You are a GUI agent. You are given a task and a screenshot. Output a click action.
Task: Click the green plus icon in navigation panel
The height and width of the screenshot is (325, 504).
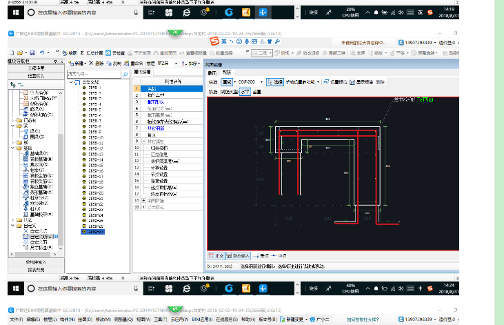[x=13, y=85]
